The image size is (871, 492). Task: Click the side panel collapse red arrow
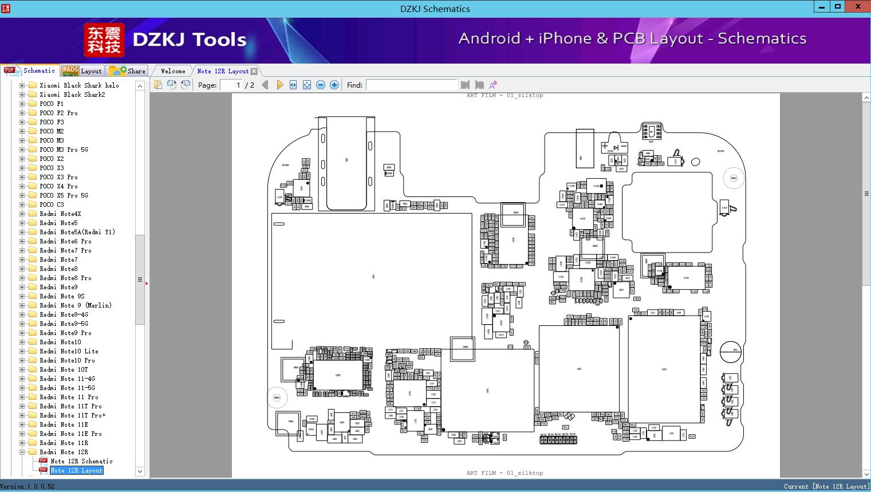pyautogui.click(x=147, y=283)
